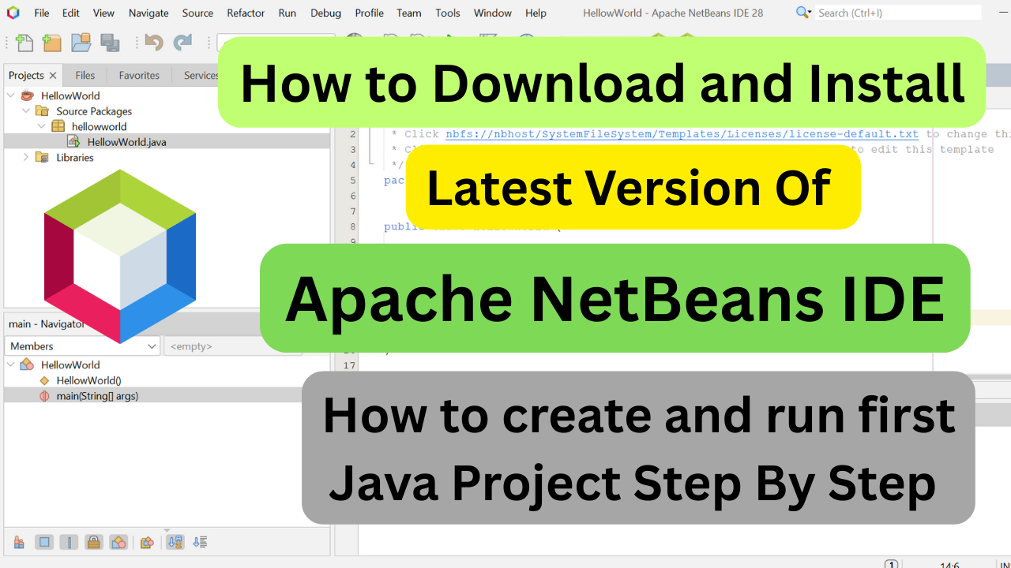This screenshot has width=1011, height=568.
Task: Click the Redo toolbar icon
Action: [x=182, y=43]
